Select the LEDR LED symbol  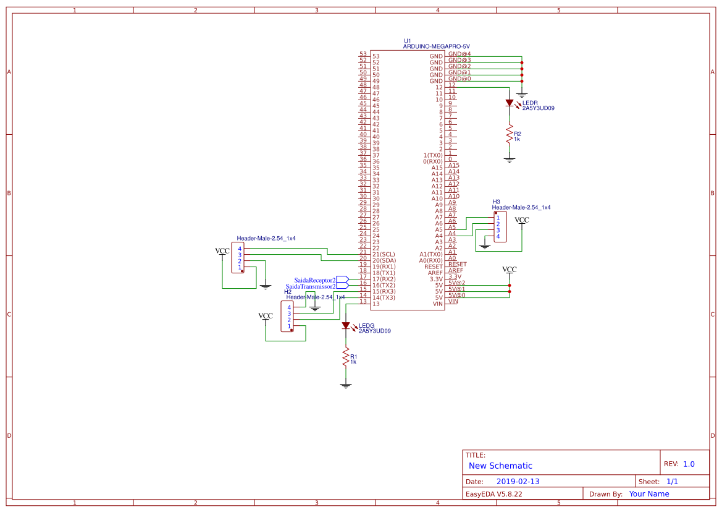point(509,101)
